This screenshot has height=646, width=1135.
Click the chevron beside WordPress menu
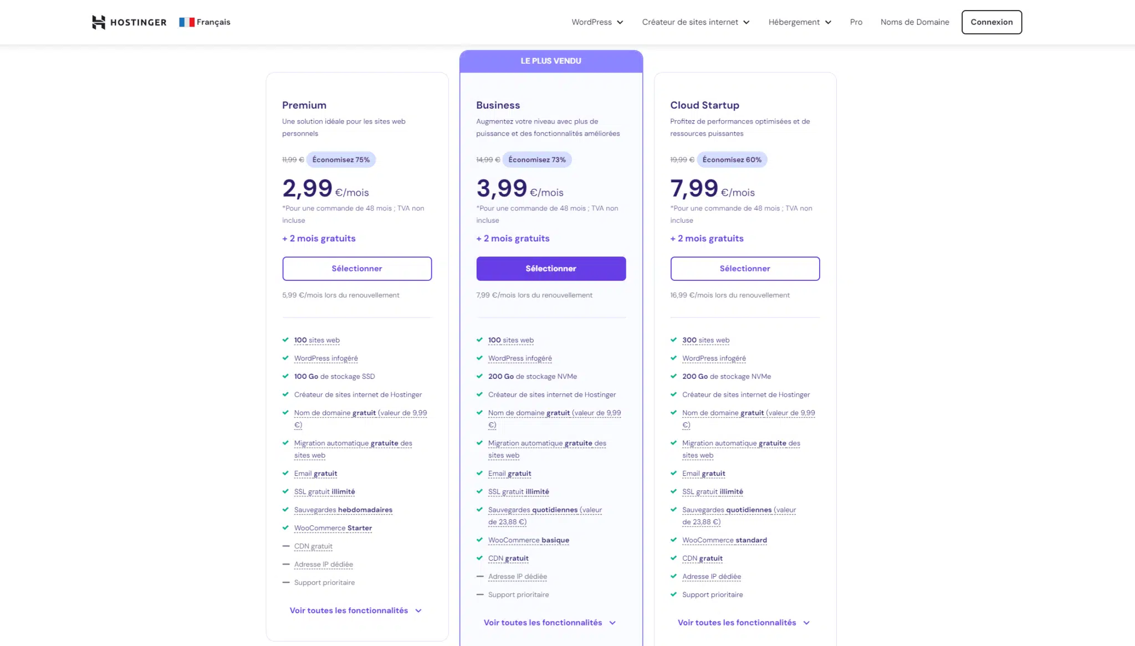point(620,23)
